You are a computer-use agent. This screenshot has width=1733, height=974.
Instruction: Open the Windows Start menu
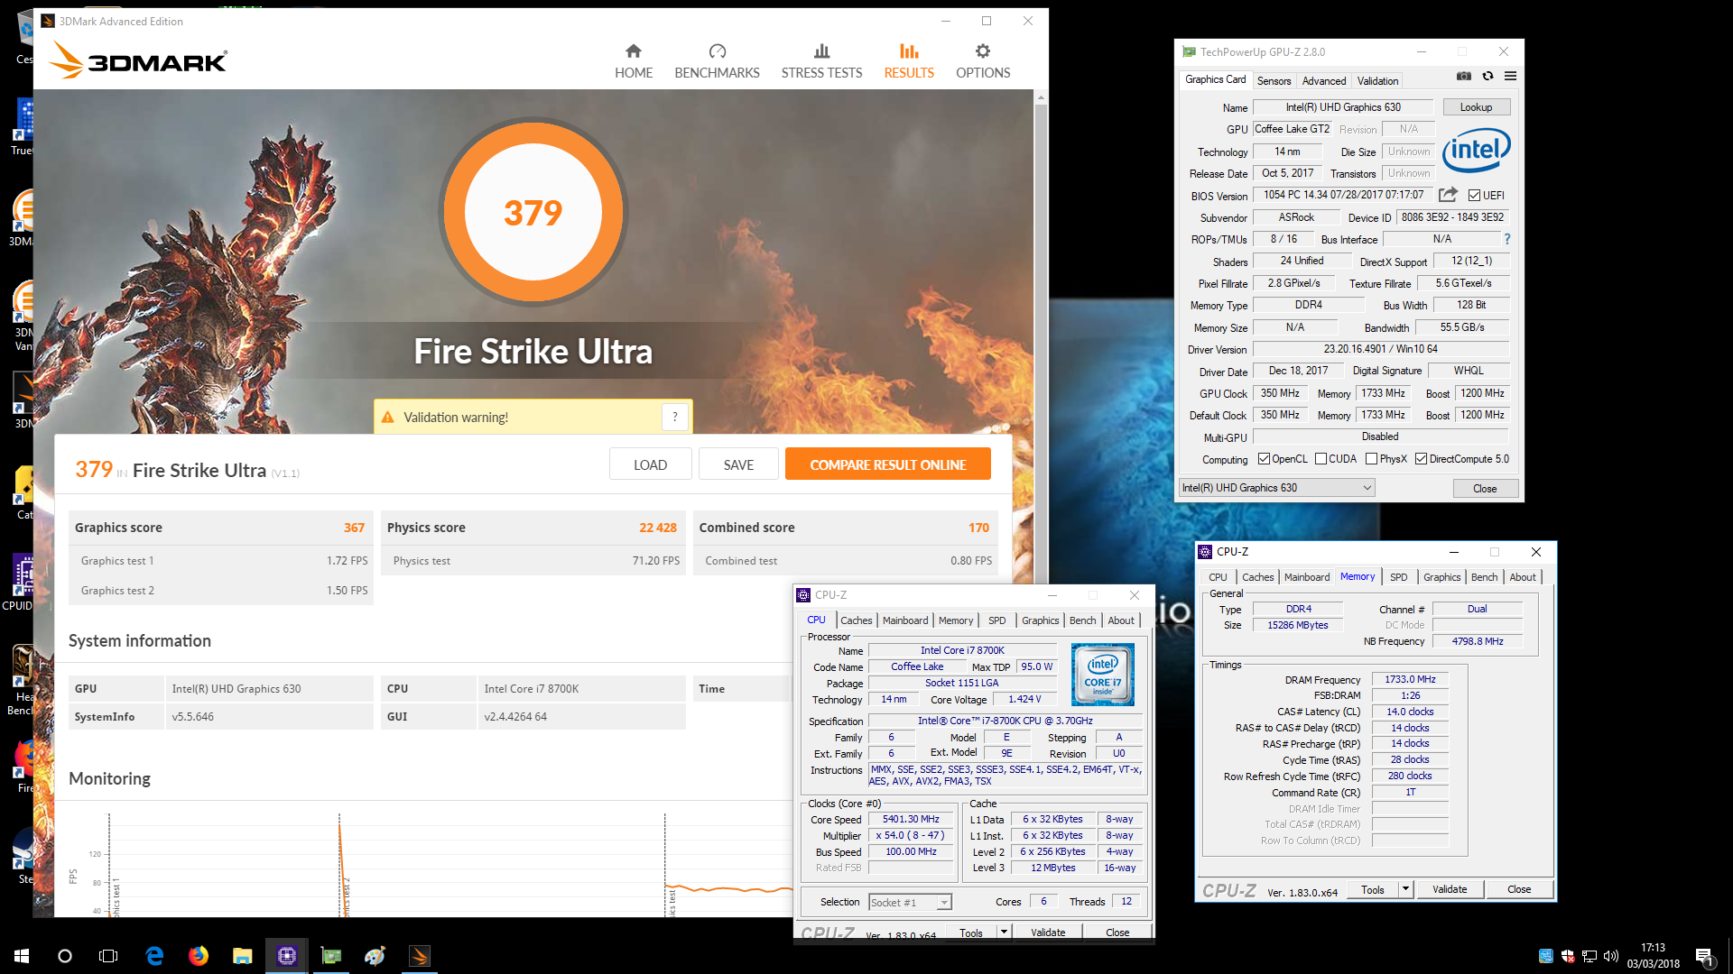click(22, 956)
